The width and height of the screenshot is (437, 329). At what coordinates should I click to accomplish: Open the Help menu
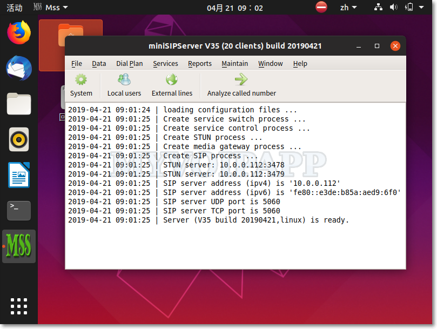[300, 64]
